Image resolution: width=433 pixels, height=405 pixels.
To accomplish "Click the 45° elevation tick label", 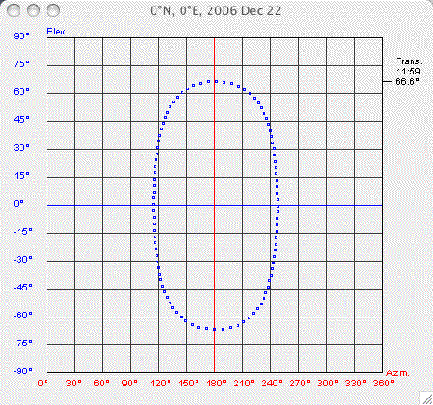I will [21, 120].
